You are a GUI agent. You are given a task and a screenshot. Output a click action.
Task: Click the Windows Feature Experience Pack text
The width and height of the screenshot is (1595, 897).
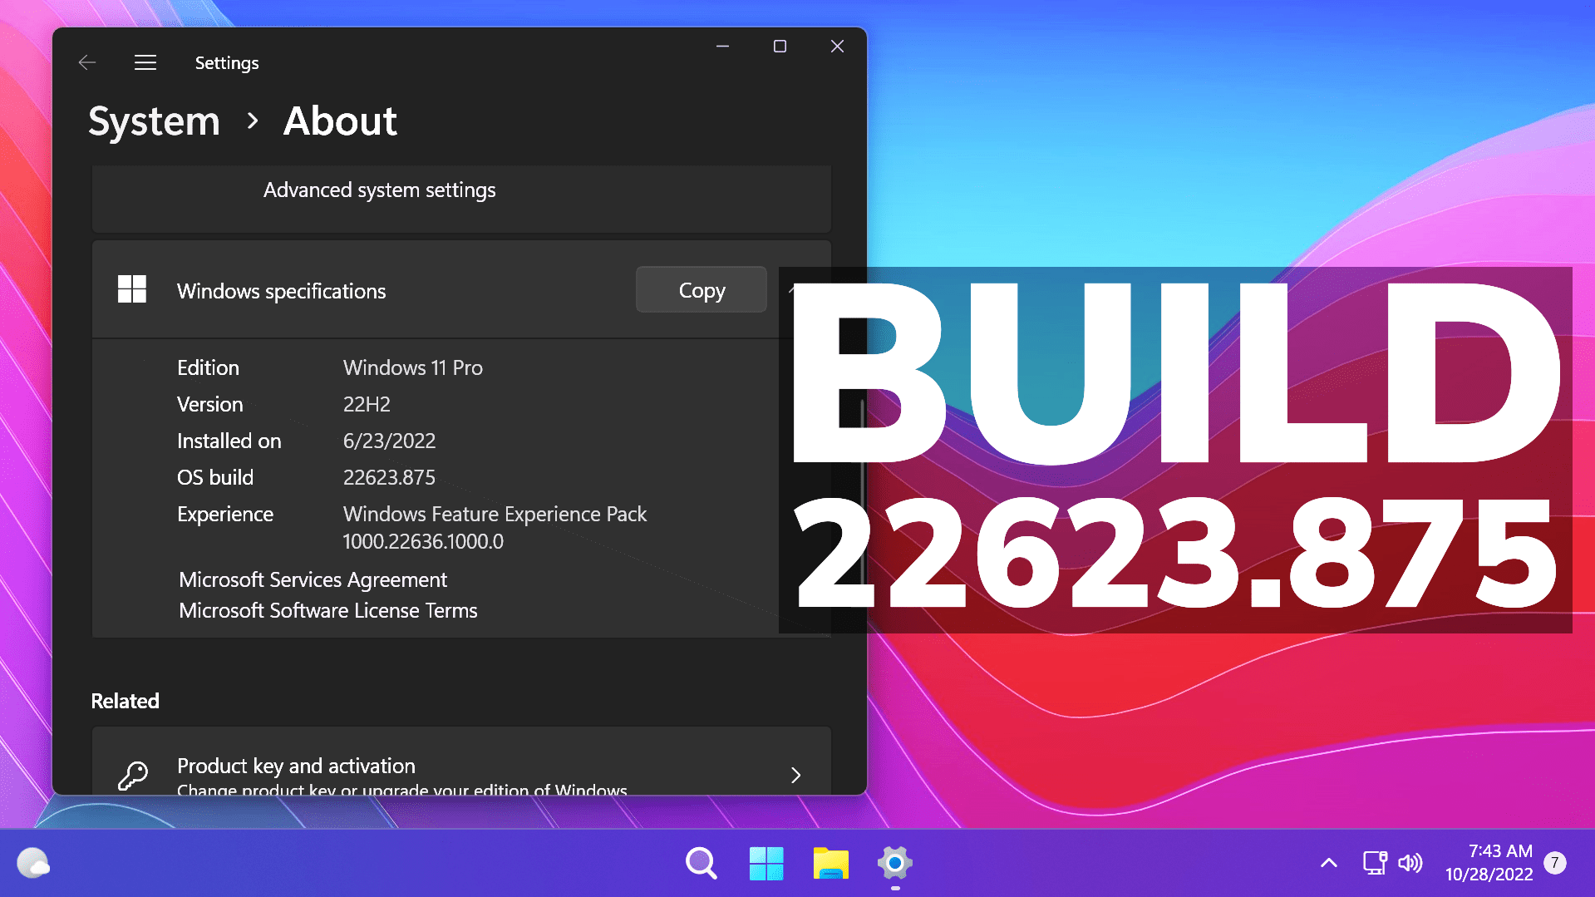click(x=495, y=514)
